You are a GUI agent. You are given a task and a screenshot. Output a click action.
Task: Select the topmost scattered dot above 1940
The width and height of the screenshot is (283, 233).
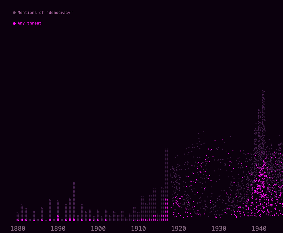(262, 91)
